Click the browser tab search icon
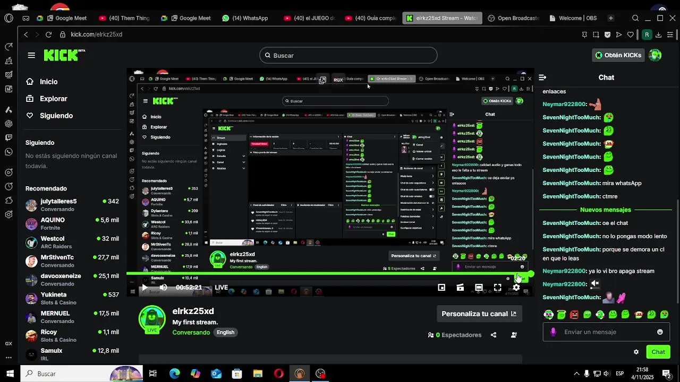The width and height of the screenshot is (680, 382). pyautogui.click(x=635, y=18)
